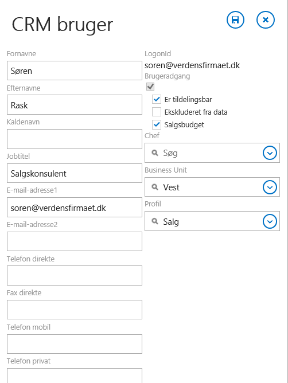Open the Business Unit dropdown arrow
288x383 pixels.
[270, 187]
